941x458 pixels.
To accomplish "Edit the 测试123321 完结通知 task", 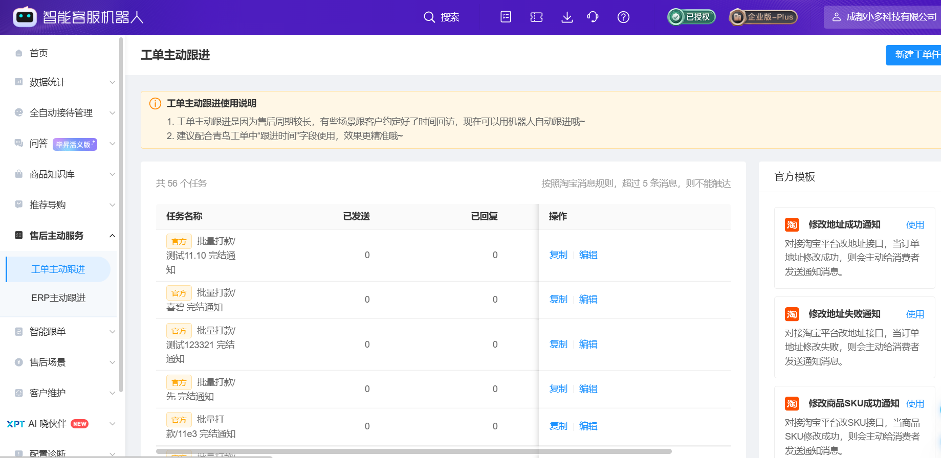I will (x=588, y=345).
